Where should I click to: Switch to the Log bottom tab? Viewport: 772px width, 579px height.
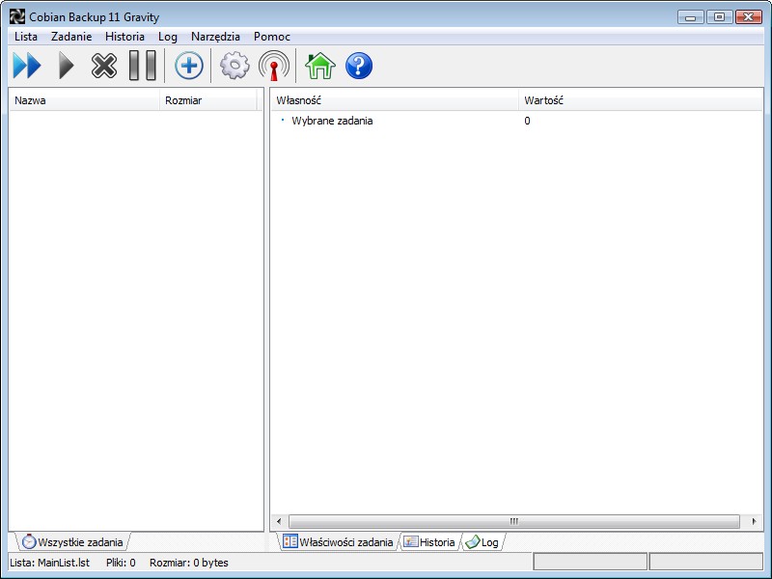pyautogui.click(x=482, y=542)
